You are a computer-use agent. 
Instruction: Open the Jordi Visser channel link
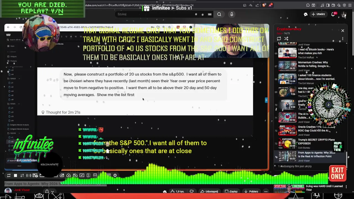[22, 190]
